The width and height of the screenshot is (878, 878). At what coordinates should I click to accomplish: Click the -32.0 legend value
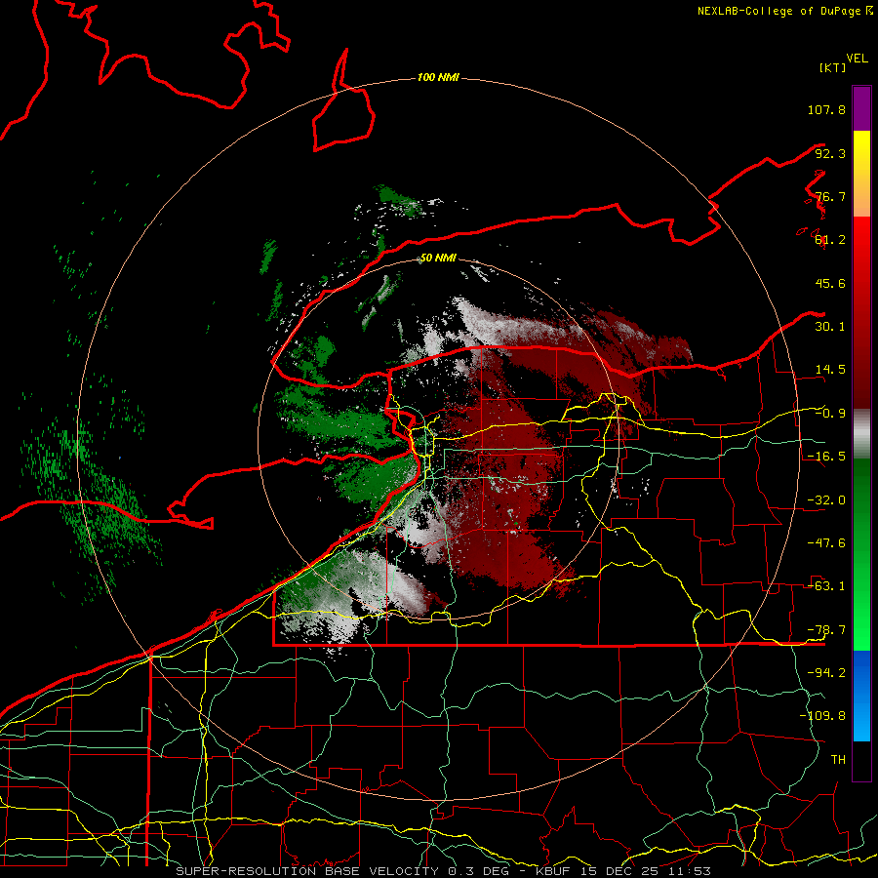[826, 500]
